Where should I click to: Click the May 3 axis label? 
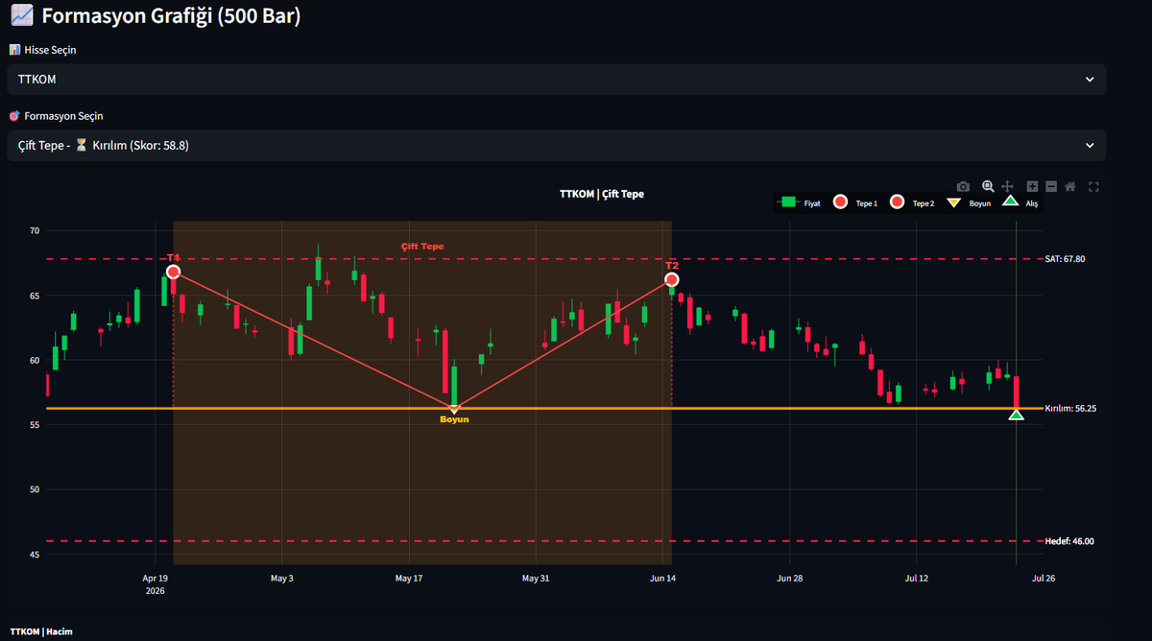(282, 579)
